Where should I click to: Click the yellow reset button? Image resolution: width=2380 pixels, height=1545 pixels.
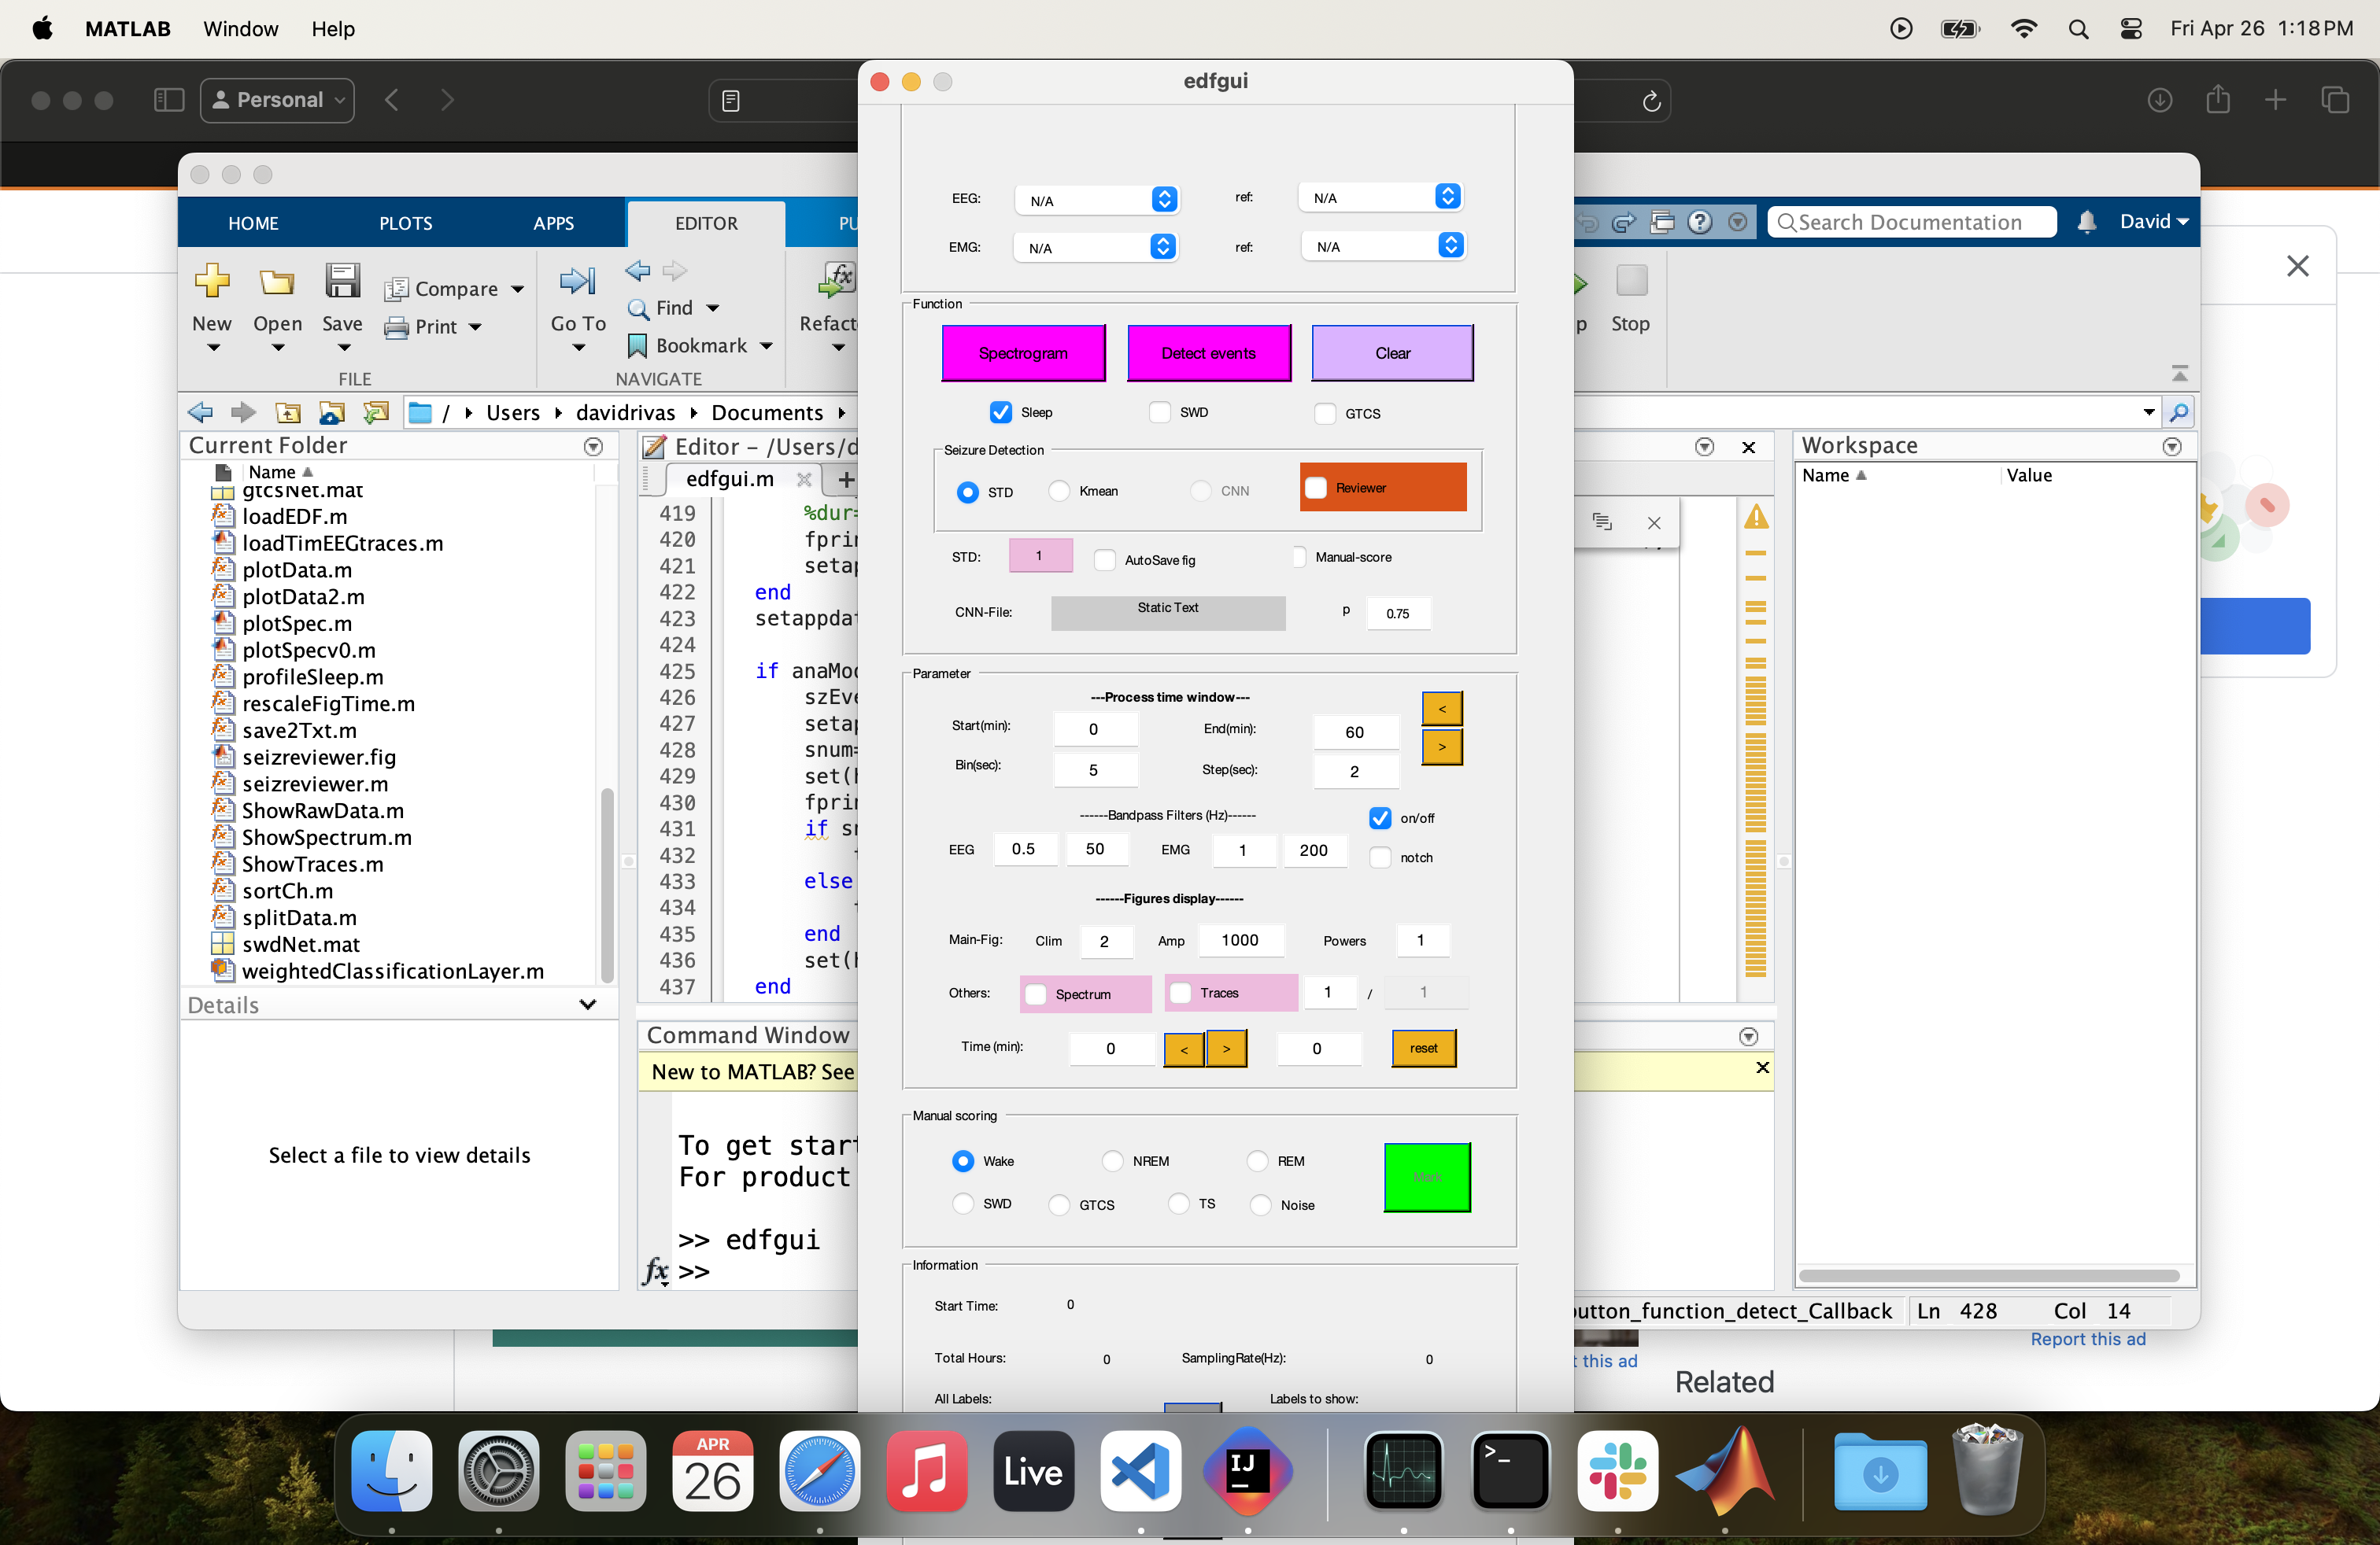pos(1423,1049)
